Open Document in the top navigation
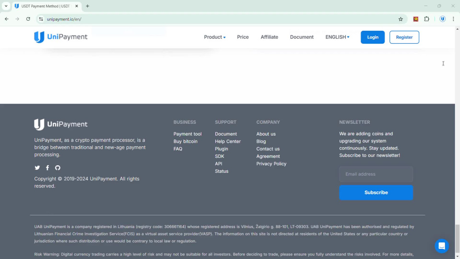460x259 pixels. [x=302, y=37]
